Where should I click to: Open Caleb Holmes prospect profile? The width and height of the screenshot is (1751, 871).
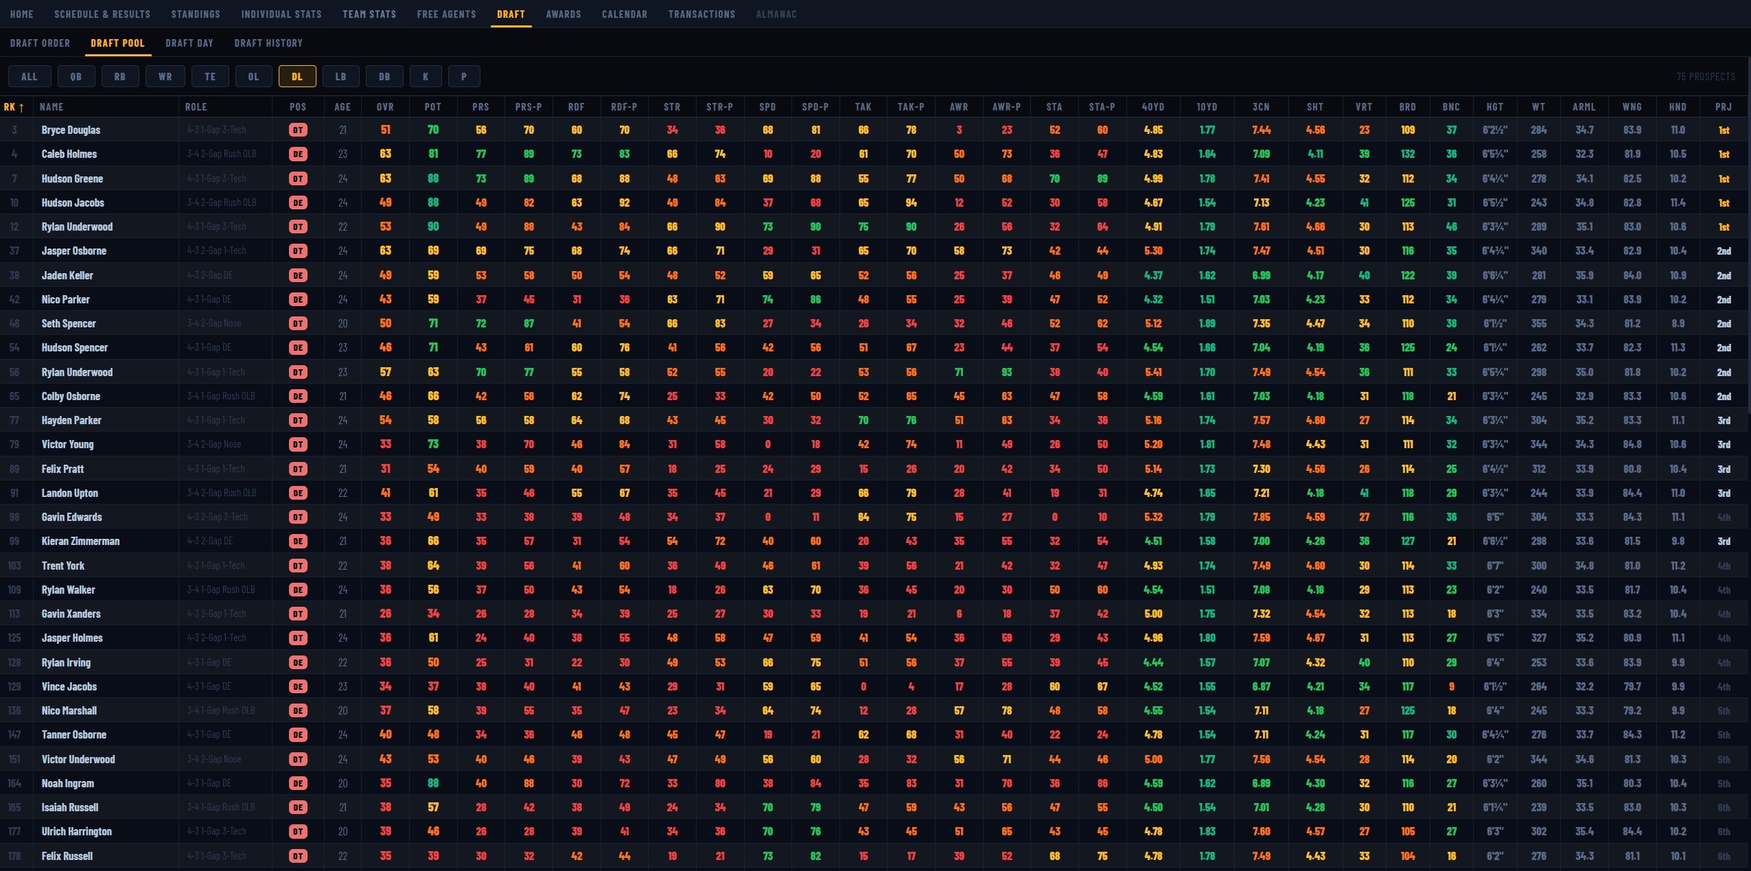69,154
